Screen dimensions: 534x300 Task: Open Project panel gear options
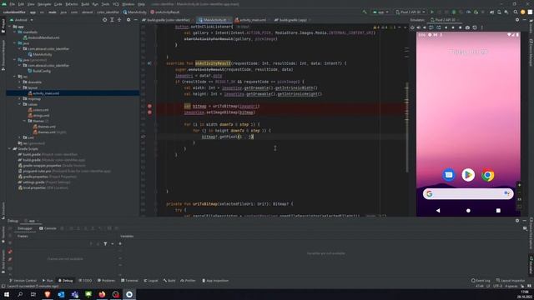coord(128,20)
